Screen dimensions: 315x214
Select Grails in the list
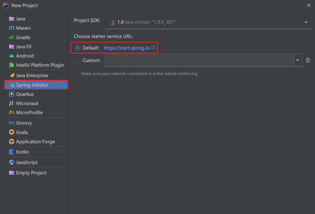pos(36,132)
